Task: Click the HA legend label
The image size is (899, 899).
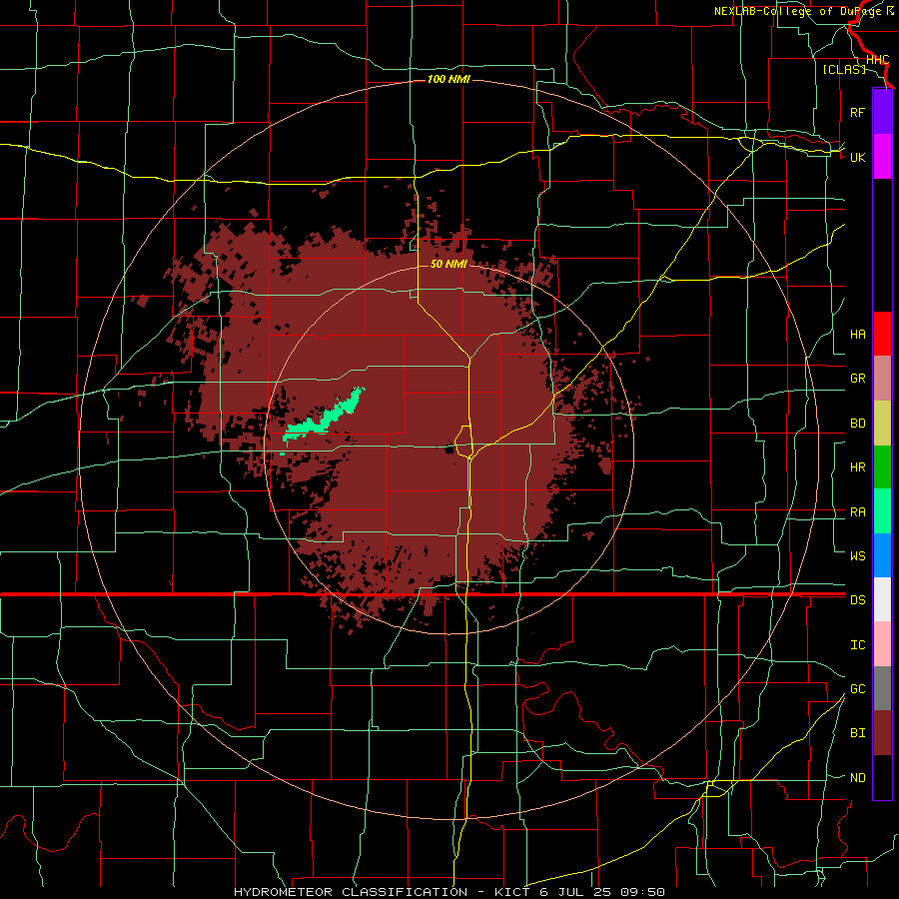Action: 858,335
